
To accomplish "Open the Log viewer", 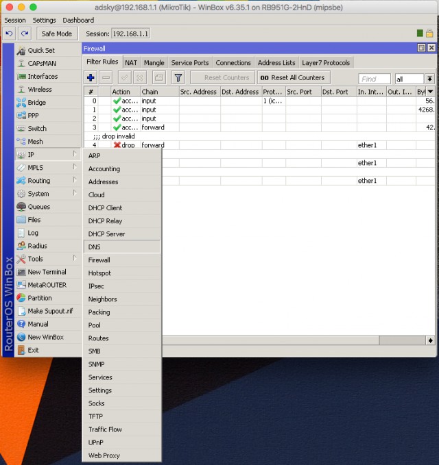I will 48,233.
